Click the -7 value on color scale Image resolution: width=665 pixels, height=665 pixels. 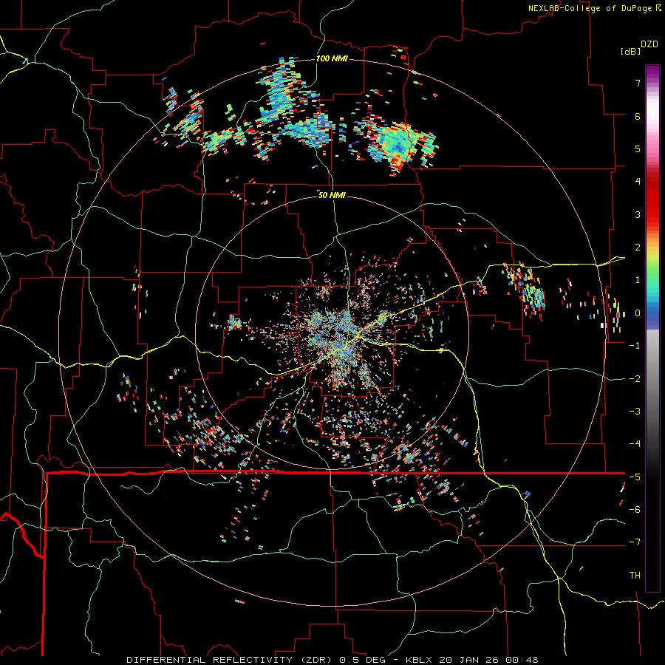tap(635, 542)
